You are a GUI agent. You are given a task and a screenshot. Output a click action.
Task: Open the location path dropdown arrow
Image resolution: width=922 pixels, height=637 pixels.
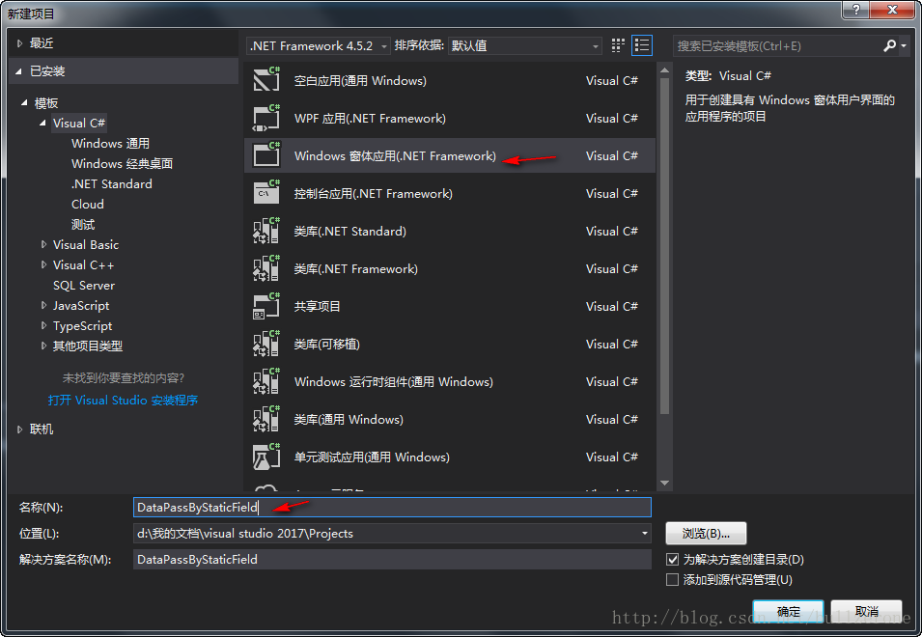pos(645,533)
